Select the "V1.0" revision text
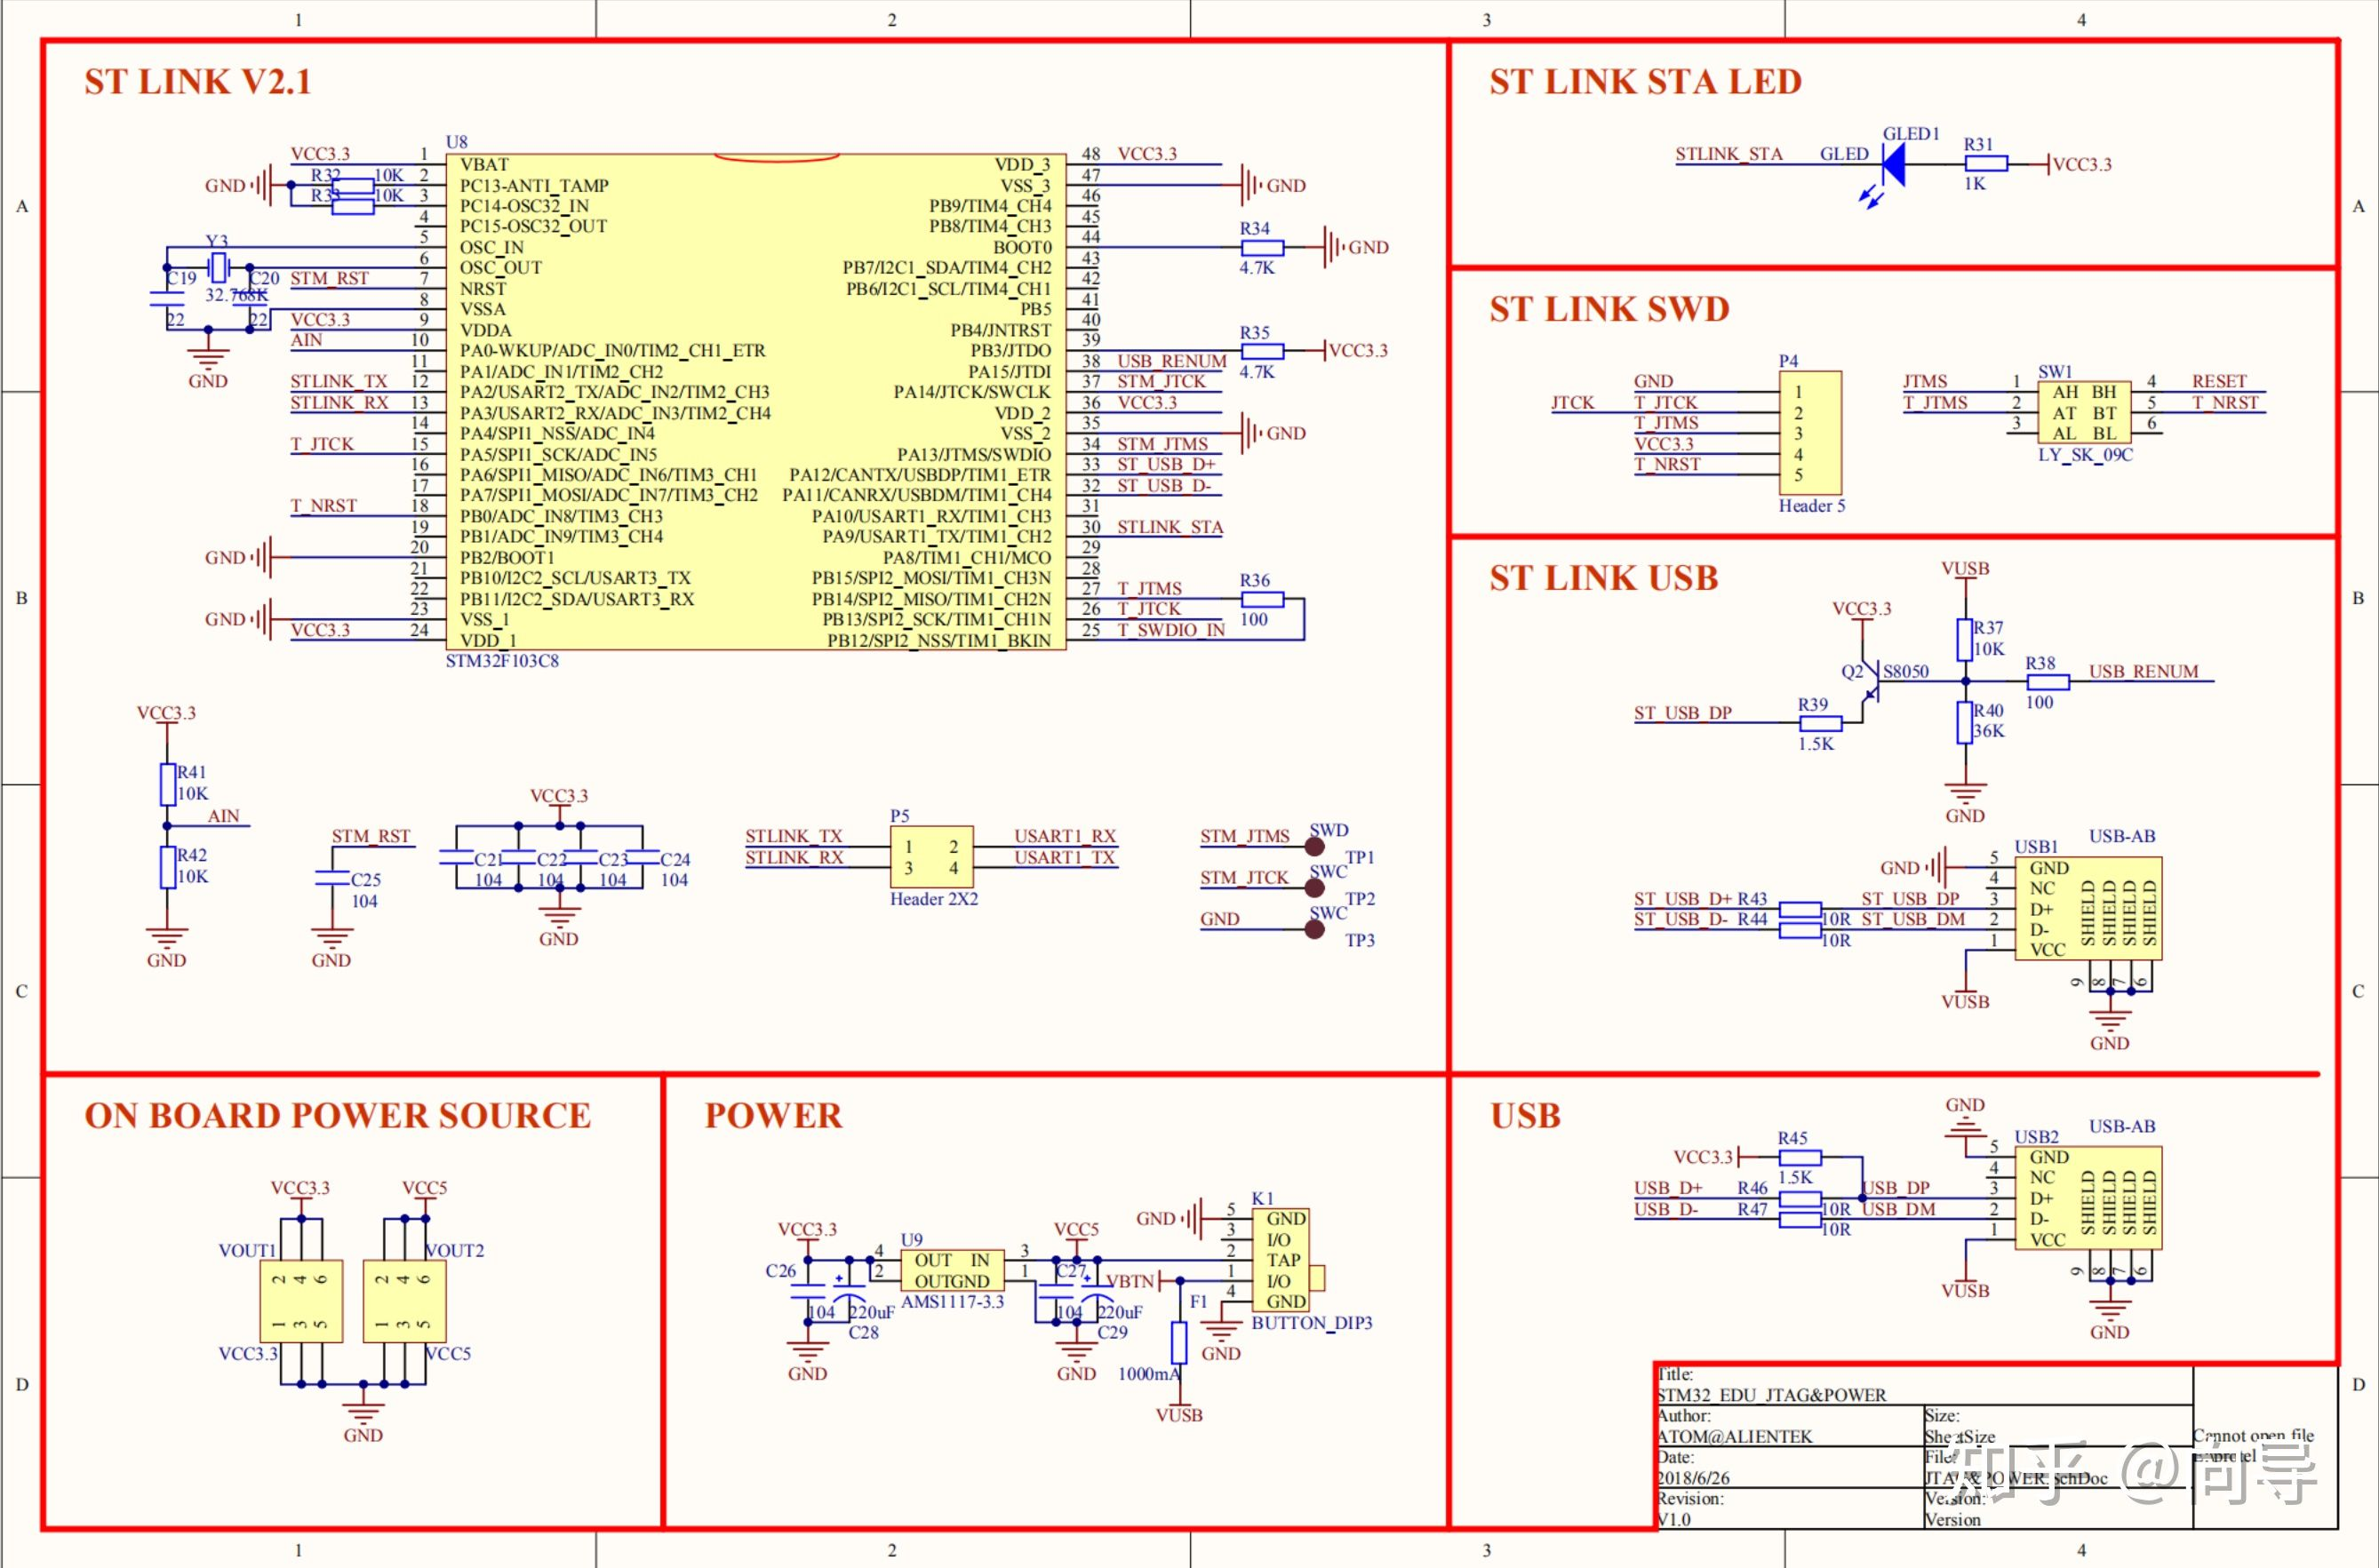Viewport: 2379px width, 1568px height. (x=1673, y=1520)
